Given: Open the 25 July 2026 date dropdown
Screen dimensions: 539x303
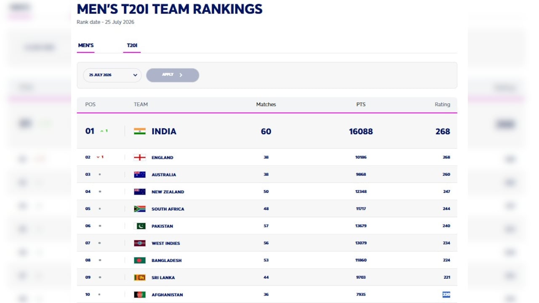Looking at the screenshot, I should click(112, 75).
